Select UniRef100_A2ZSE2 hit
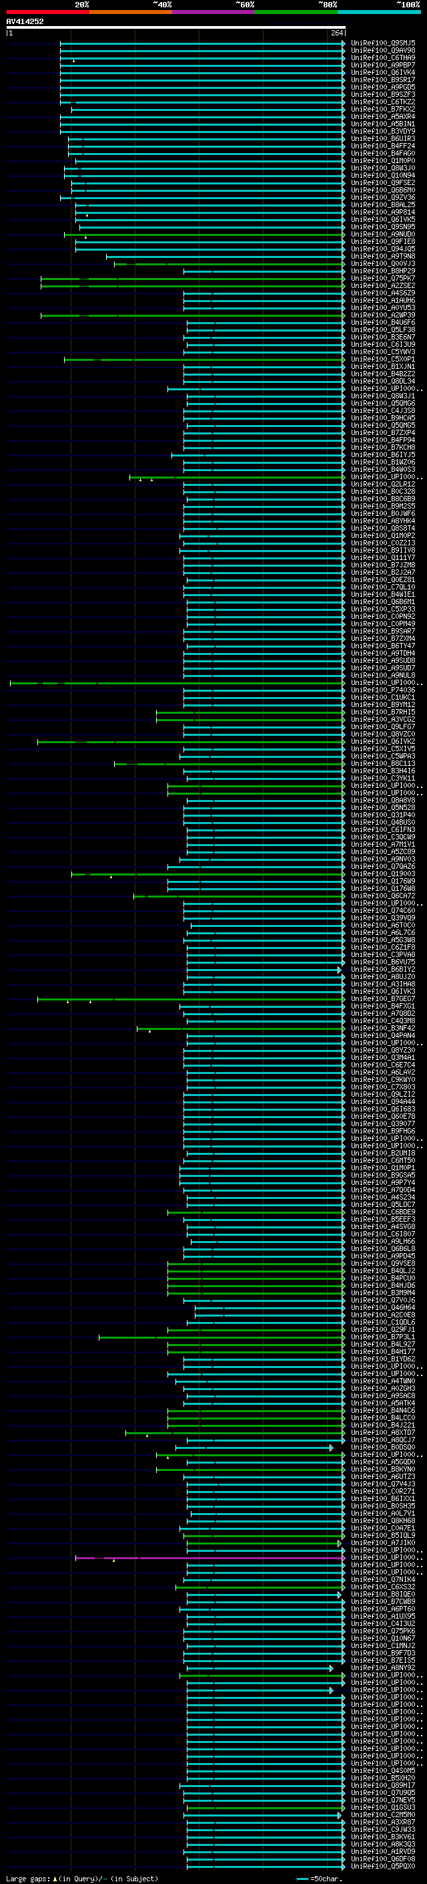This screenshot has width=427, height=1884. point(383,286)
